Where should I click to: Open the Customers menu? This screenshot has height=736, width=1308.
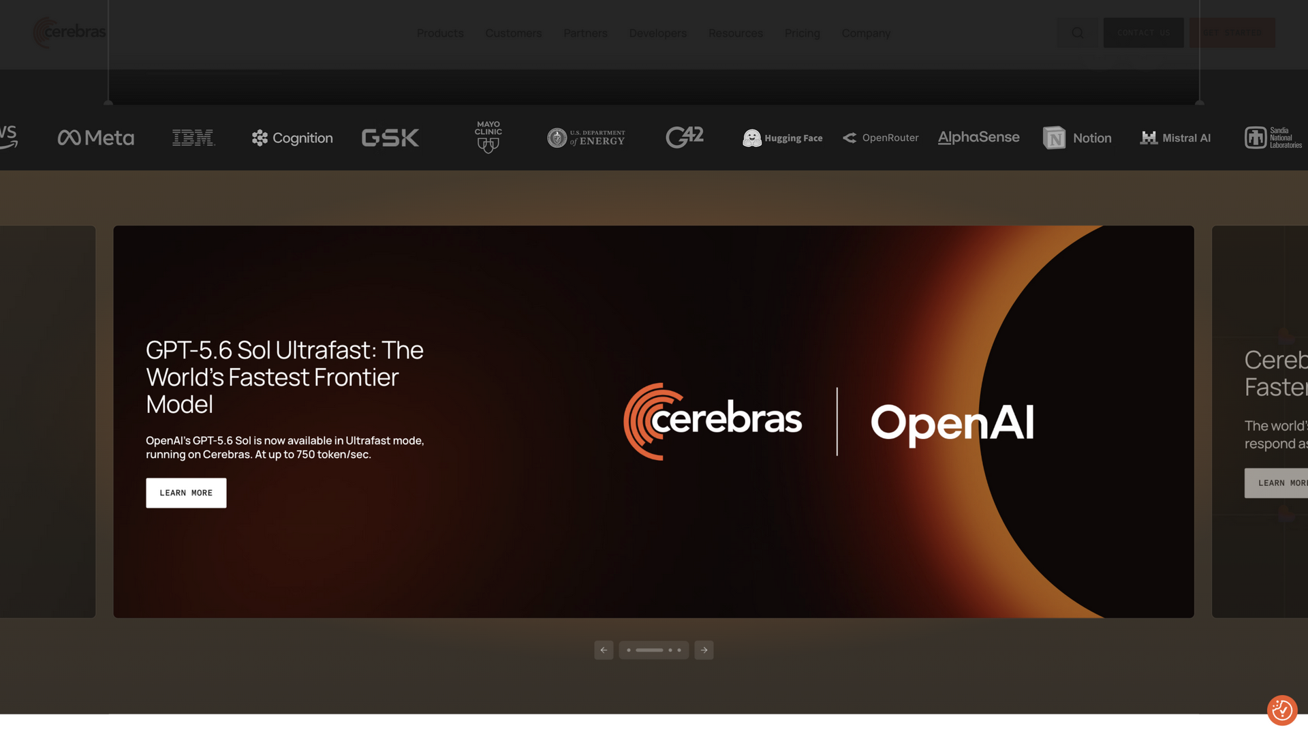[x=514, y=33]
